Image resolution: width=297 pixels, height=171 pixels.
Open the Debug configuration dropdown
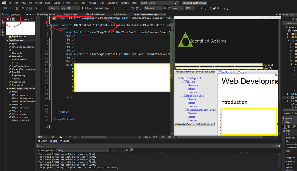[x=54, y=8]
